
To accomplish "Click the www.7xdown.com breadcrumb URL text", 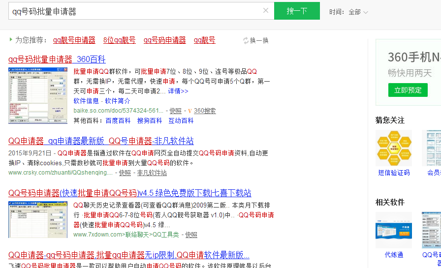I will pos(126,235).
